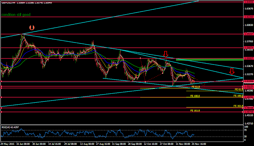Screen dimensions: 254x146
Task: Click the 1.60830 price scale value
Action: [x=249, y=25]
